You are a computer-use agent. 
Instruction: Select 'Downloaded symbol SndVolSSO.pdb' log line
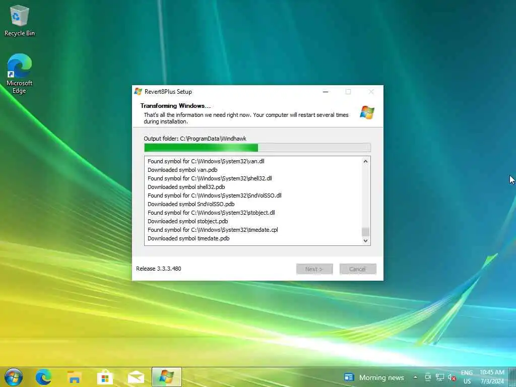pyautogui.click(x=191, y=204)
